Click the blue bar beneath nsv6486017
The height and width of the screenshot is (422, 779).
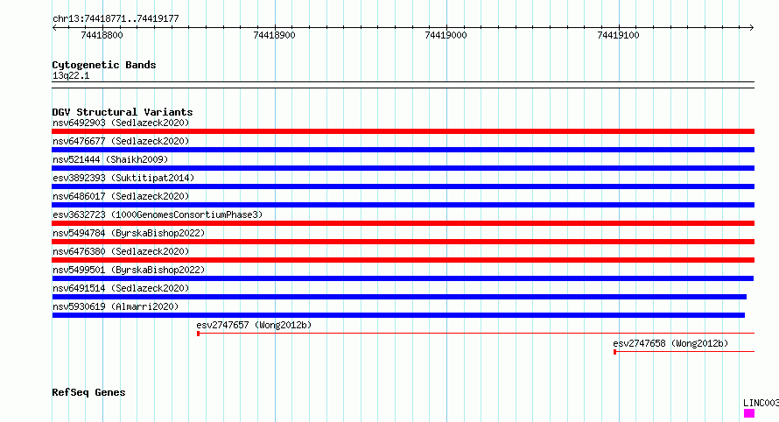(403, 205)
